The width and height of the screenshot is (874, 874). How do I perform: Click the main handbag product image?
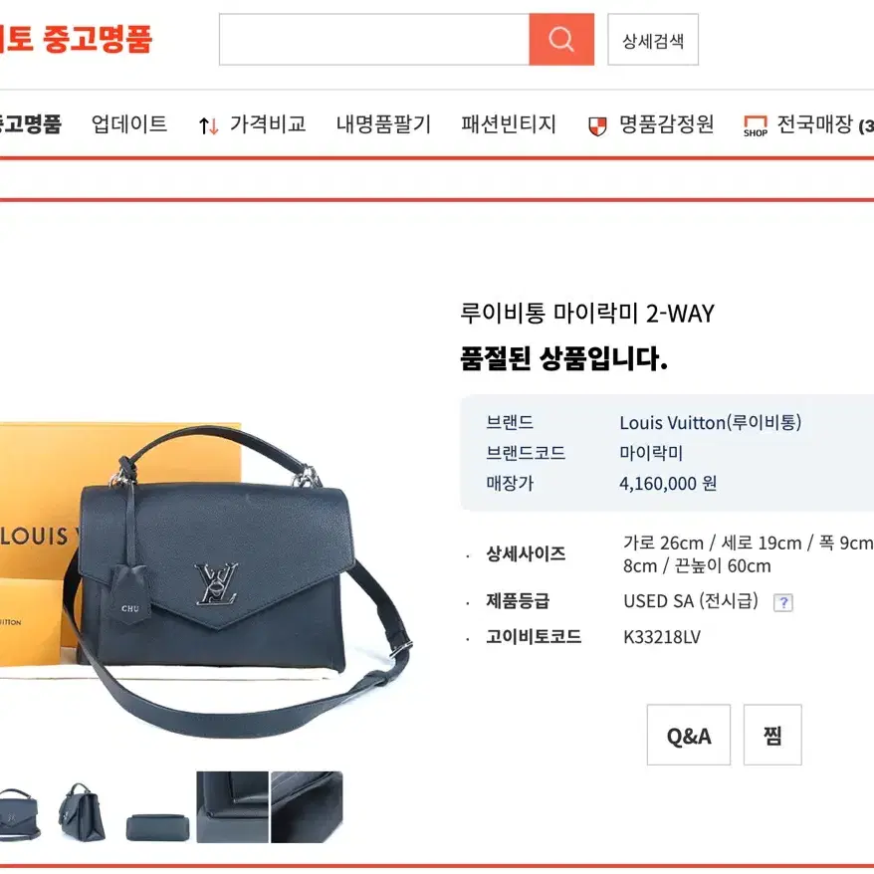click(x=206, y=579)
